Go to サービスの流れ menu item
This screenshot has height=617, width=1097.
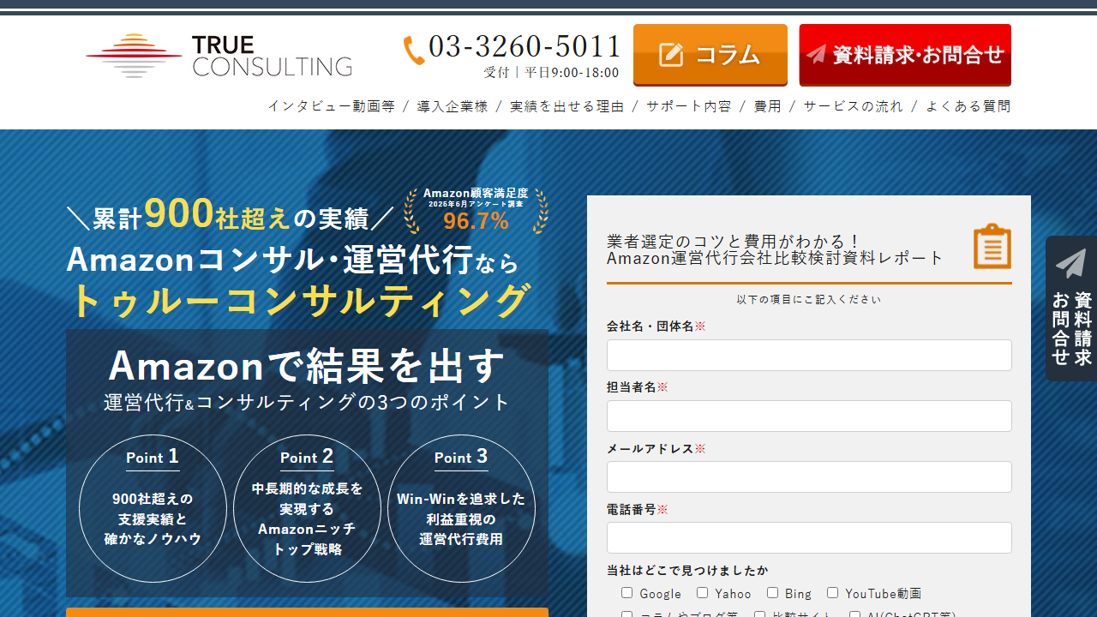(x=854, y=106)
